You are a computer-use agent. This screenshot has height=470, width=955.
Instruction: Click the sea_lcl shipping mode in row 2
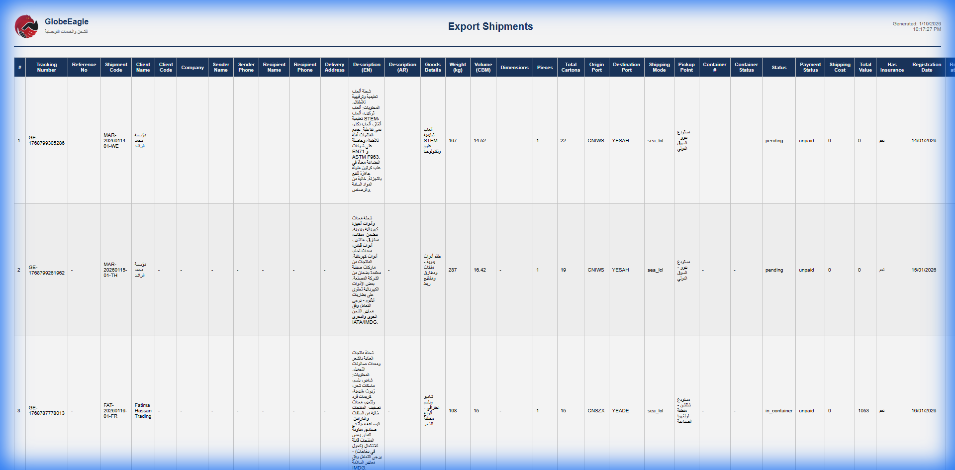coord(656,270)
